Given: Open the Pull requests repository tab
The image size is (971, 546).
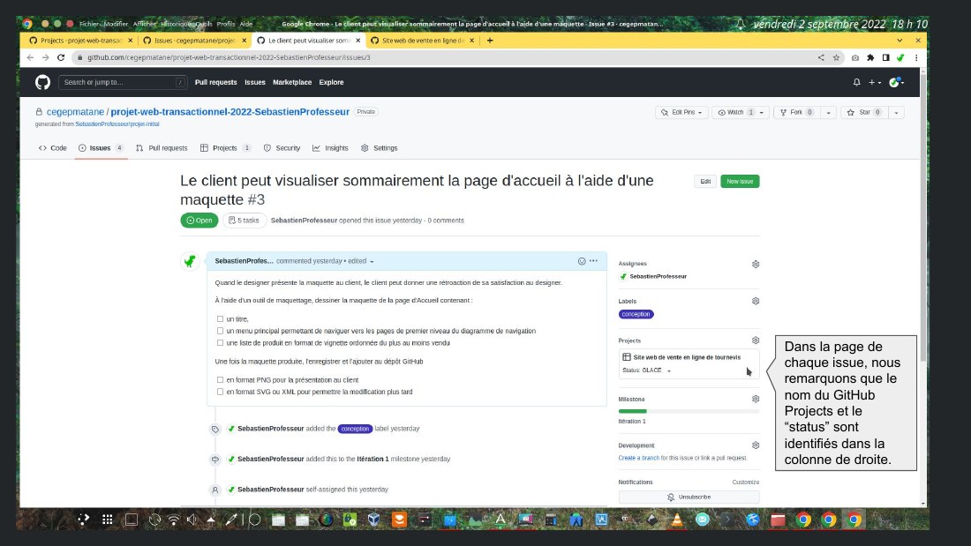Looking at the screenshot, I should point(162,148).
